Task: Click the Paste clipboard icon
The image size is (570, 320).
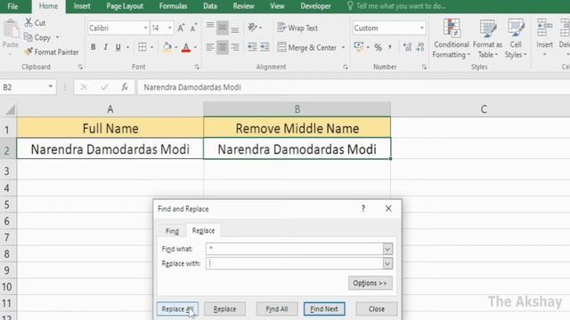Action: point(11,29)
